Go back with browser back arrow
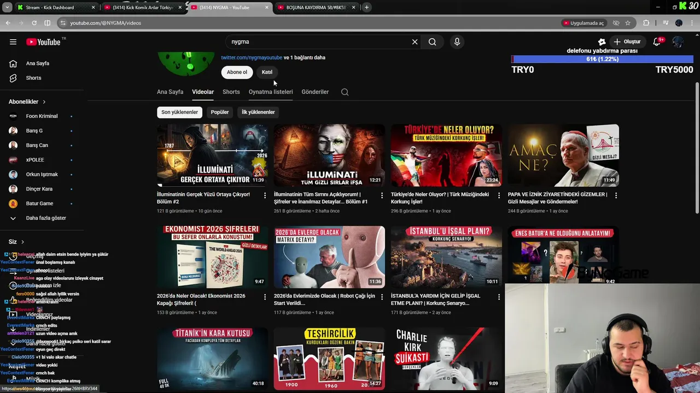Viewport: 700px width, 393px height. (x=8, y=23)
